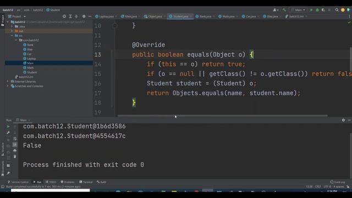The image size is (352, 198).
Task: Collapse the com.batch12 package node
Action: (x=16, y=40)
